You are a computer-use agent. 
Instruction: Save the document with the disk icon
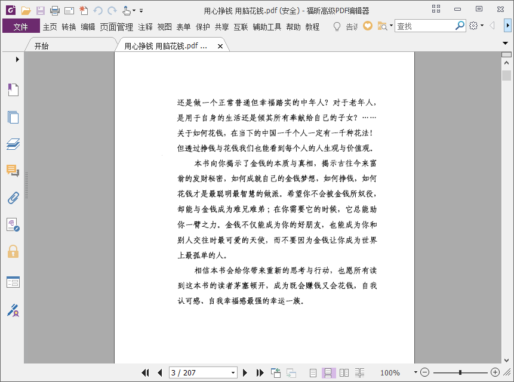pos(41,11)
